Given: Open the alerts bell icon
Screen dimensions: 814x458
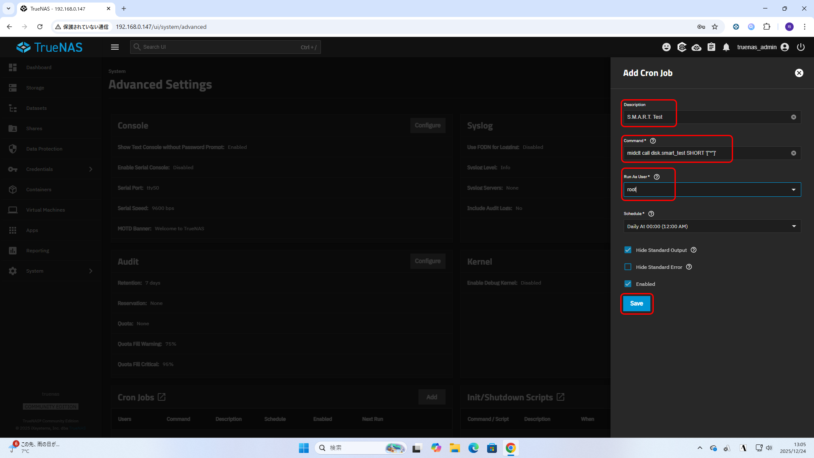Looking at the screenshot, I should [x=726, y=47].
